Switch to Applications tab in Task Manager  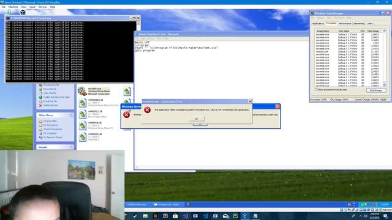pyautogui.click(x=318, y=23)
